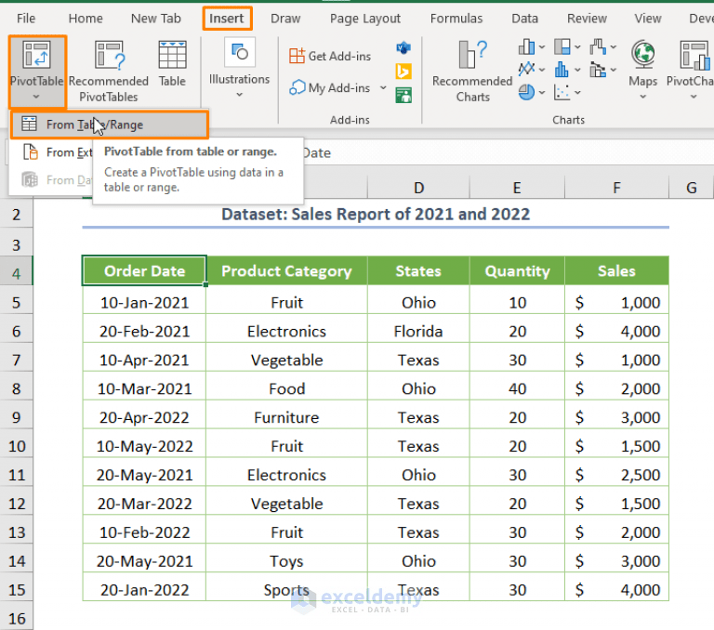Click the Get Add-ins icon
This screenshot has height=630, width=714.
click(297, 56)
